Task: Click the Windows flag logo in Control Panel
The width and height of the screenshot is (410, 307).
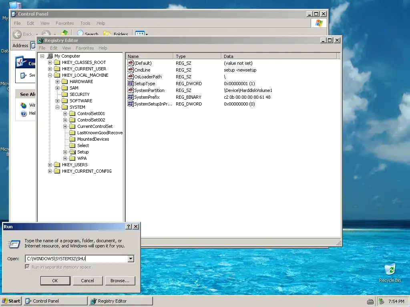Action: [319, 23]
